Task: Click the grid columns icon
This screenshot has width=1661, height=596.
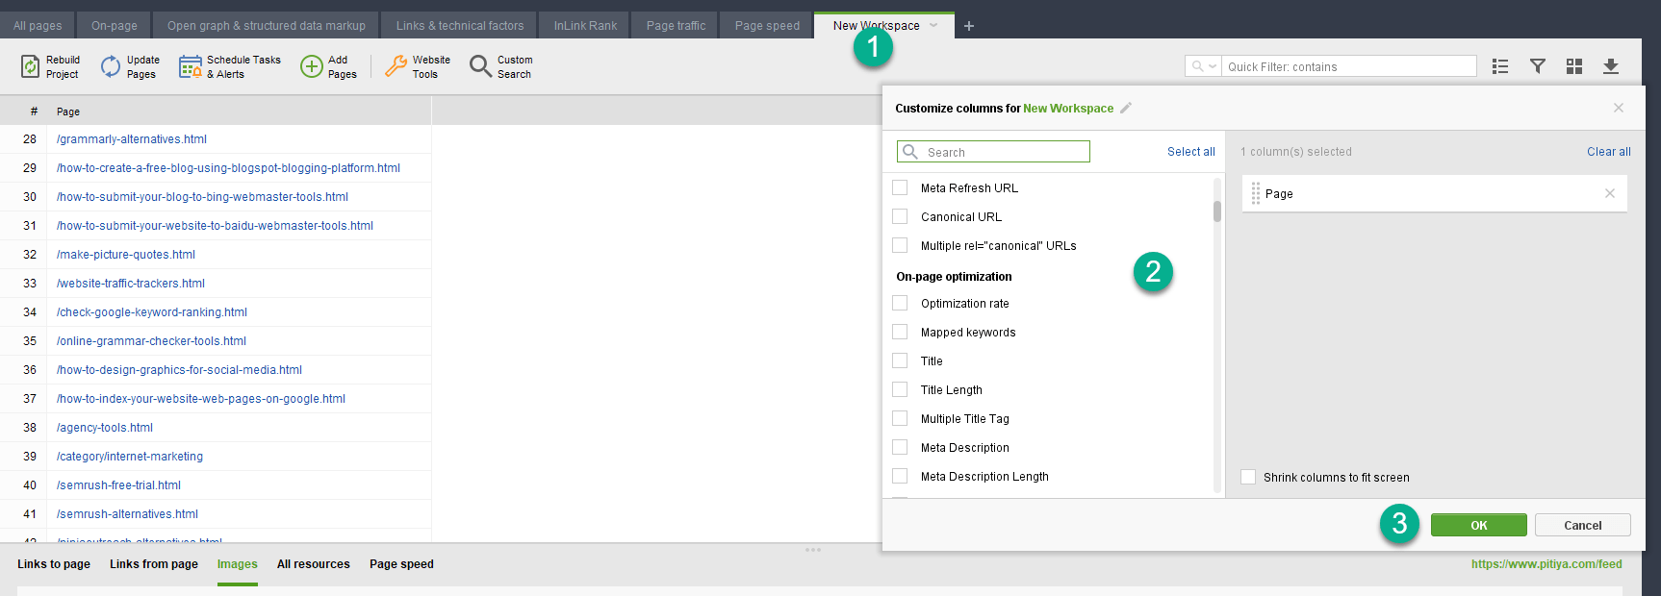Action: pos(1574,66)
